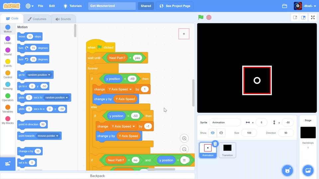Click the sprite x position field
Image resolution: width=319 pixels, height=179 pixels.
[x=262, y=122]
